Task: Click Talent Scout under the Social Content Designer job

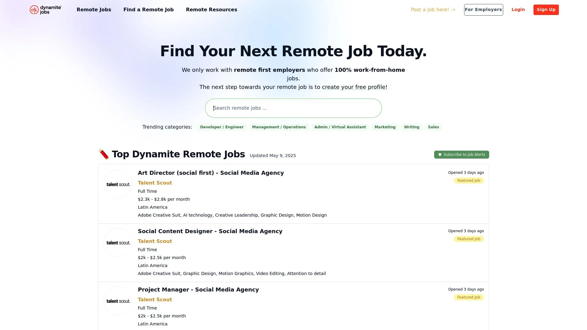Action: tap(155, 241)
